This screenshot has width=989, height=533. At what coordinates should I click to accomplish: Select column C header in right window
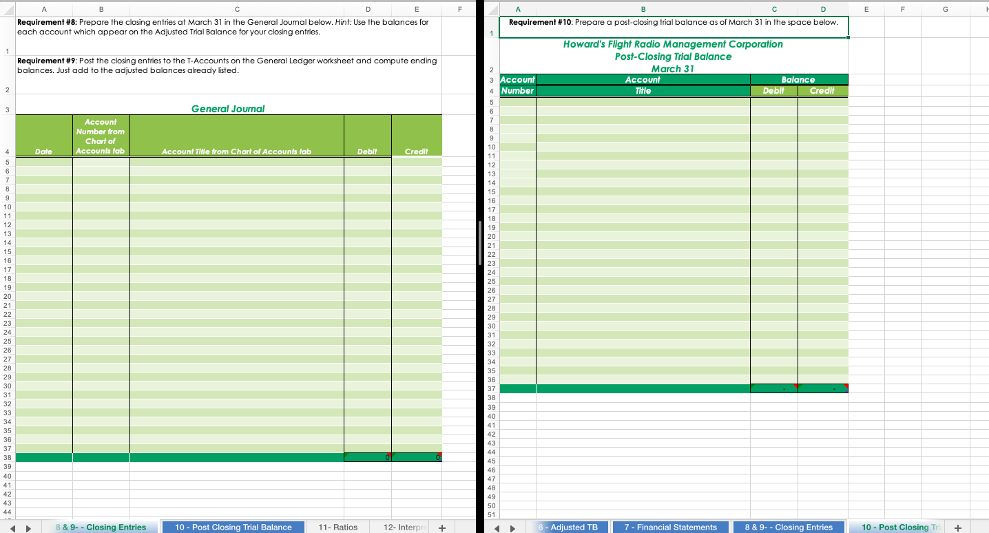tap(774, 9)
